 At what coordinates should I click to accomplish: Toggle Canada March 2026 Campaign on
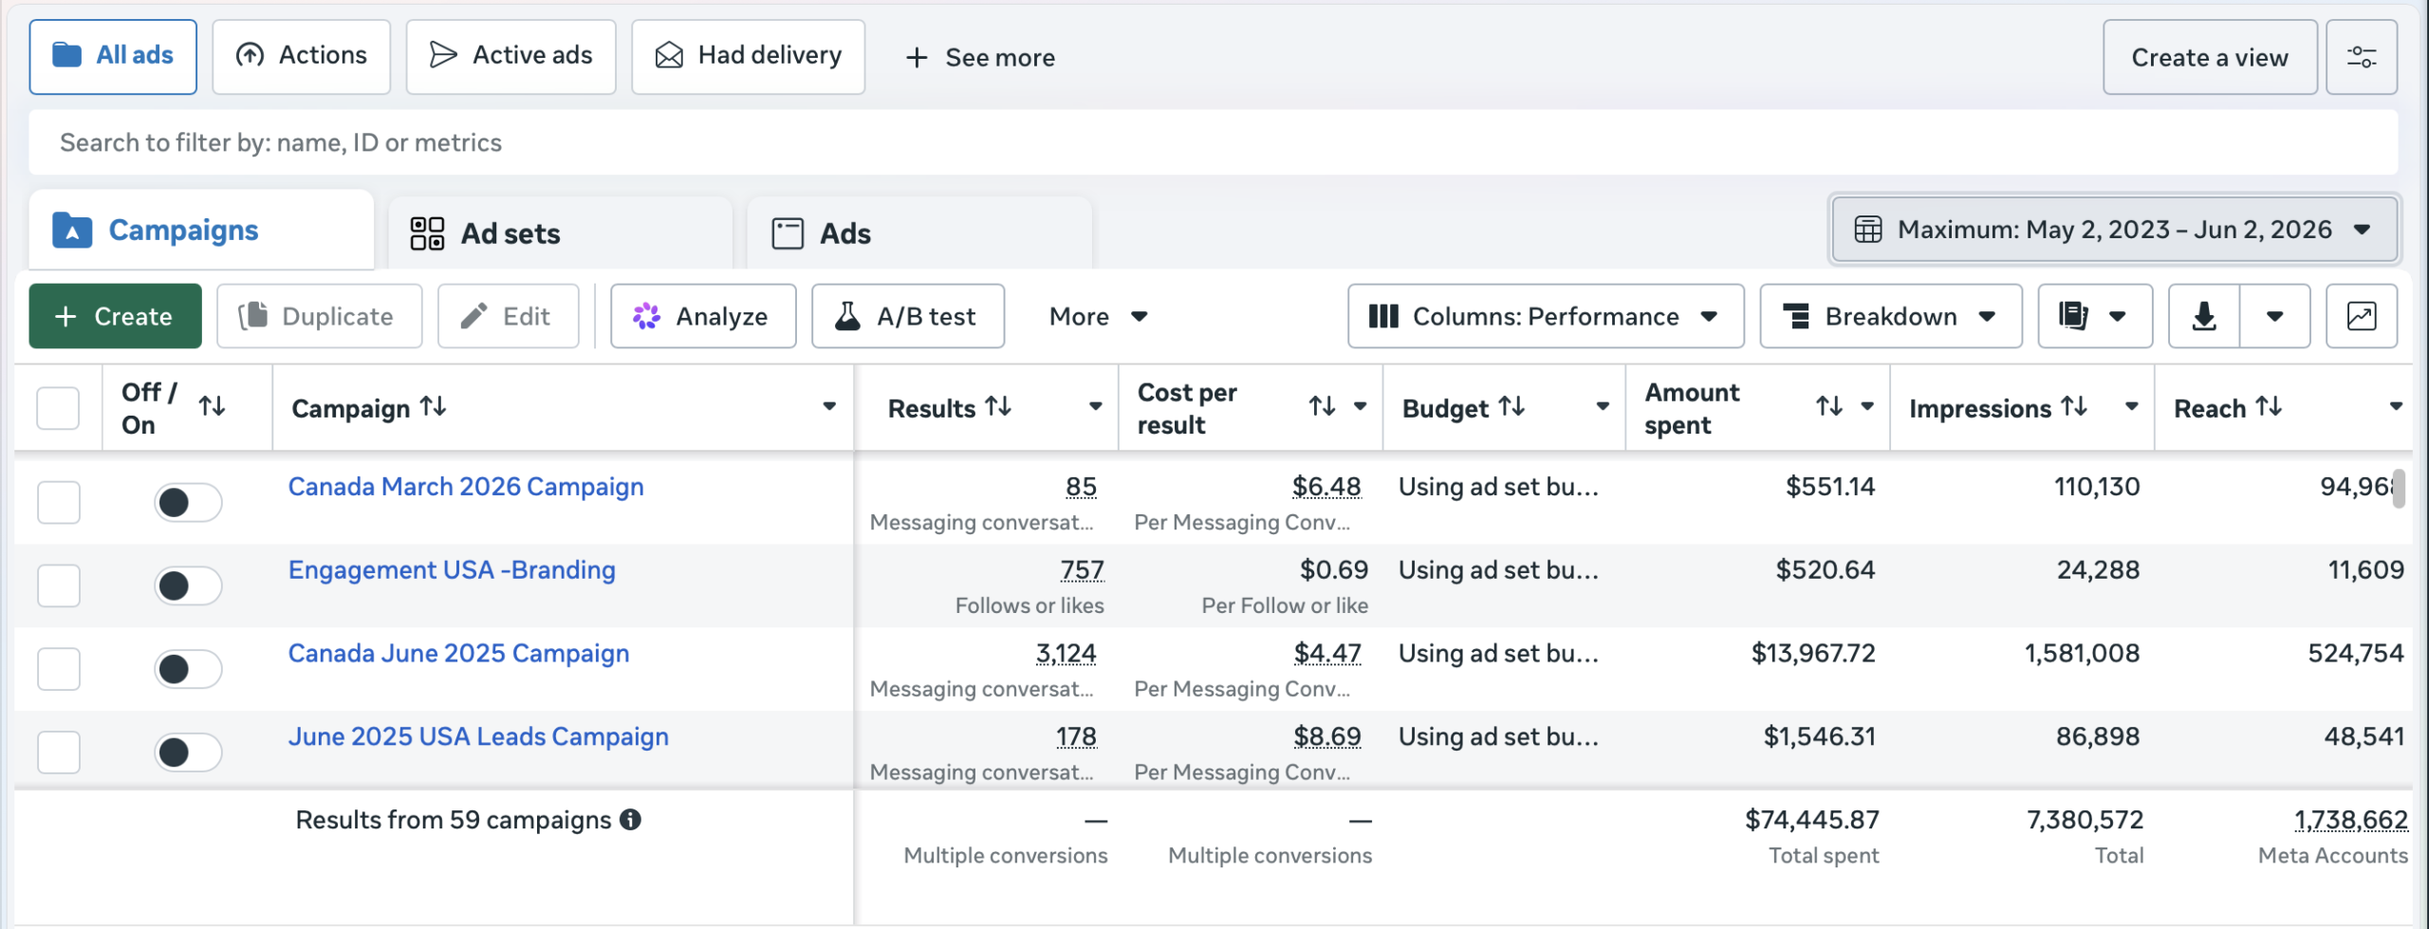click(188, 502)
